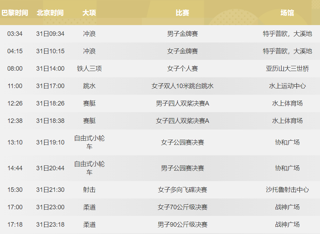Select Paris time 12:26 cell
The image size is (320, 234).
coord(15,103)
